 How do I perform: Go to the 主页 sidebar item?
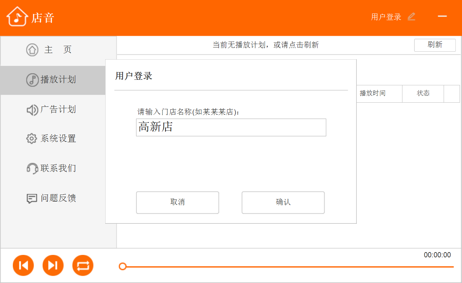(x=58, y=50)
